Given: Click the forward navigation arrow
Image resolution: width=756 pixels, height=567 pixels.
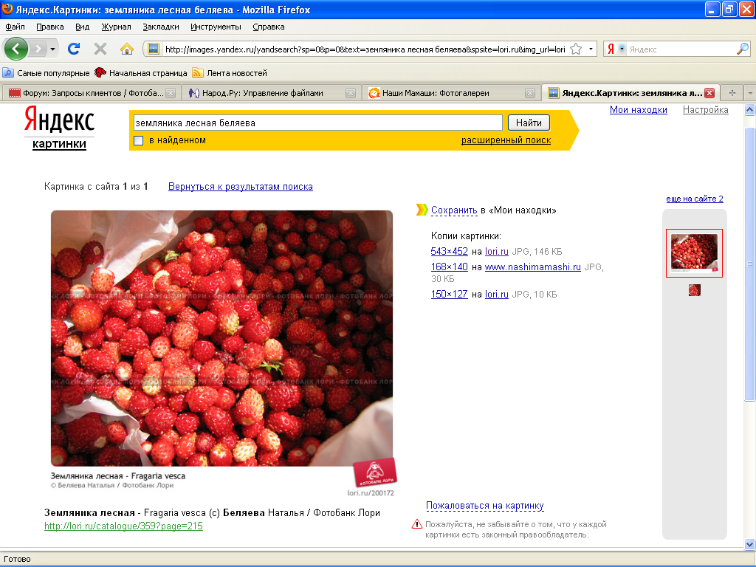Looking at the screenshot, I should point(38,49).
